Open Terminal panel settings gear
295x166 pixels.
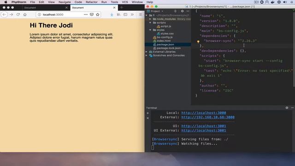click(x=287, y=107)
